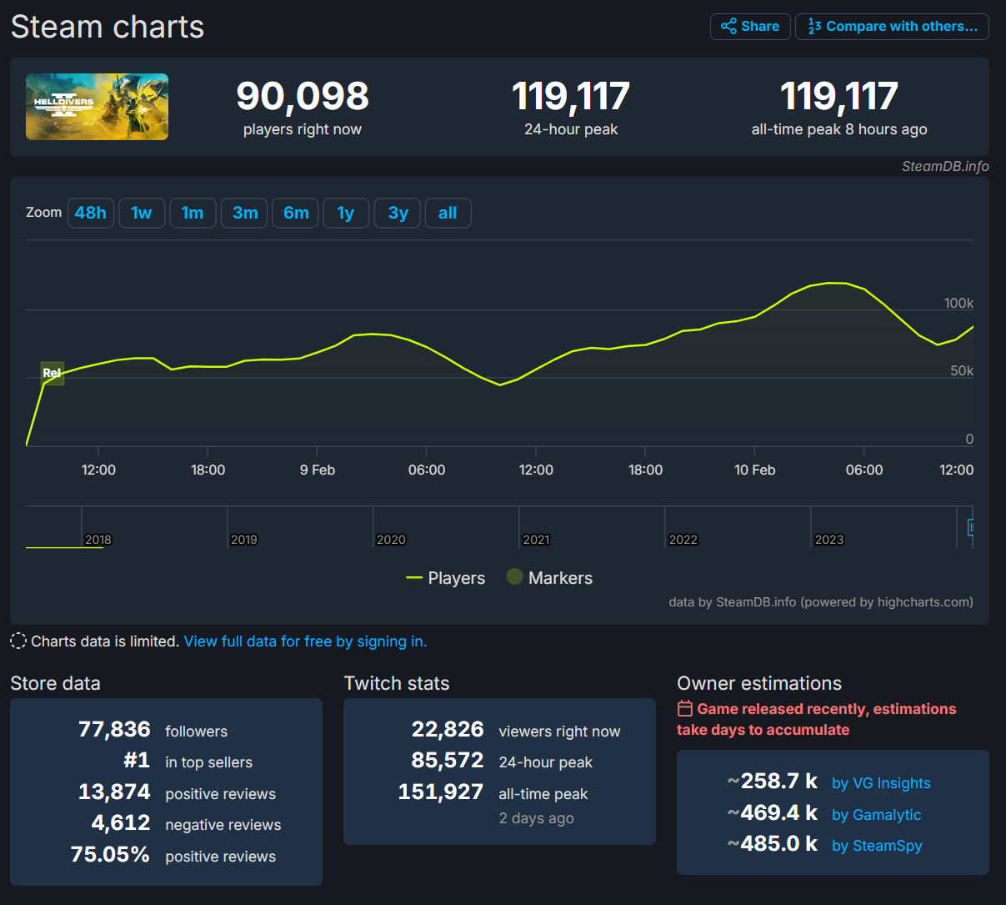Set chart zoom to 3m
Screen dimensions: 1006x905
244,213
